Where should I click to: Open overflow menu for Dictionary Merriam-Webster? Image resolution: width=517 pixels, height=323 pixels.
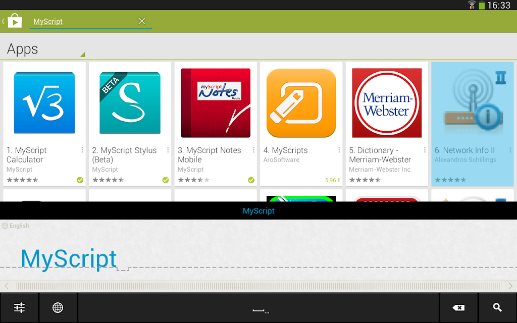click(425, 150)
